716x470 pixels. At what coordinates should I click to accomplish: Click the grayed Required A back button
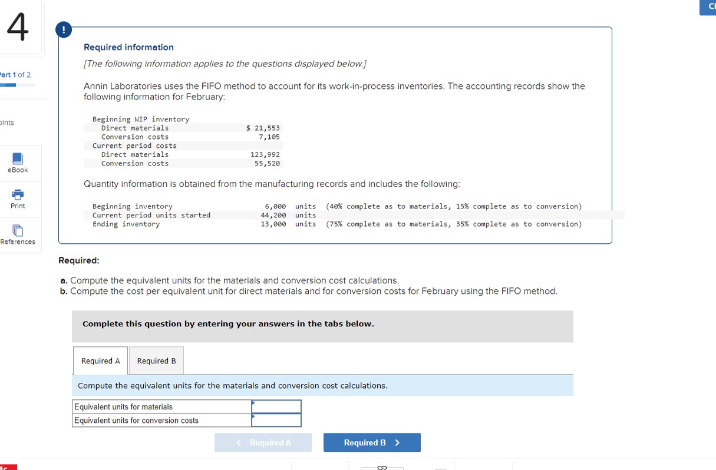pos(263,442)
